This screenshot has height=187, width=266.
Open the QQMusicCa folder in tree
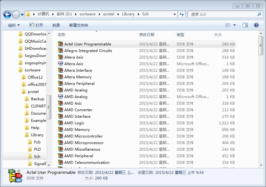pos(32,41)
